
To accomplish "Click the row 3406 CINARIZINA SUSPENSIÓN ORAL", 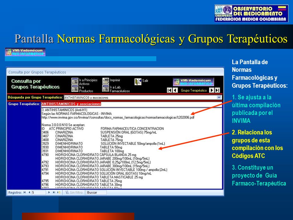I will [99, 132].
